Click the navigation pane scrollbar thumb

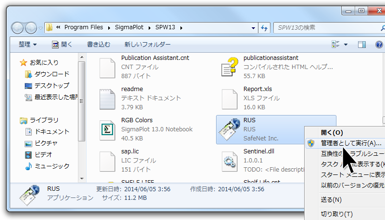81,101
